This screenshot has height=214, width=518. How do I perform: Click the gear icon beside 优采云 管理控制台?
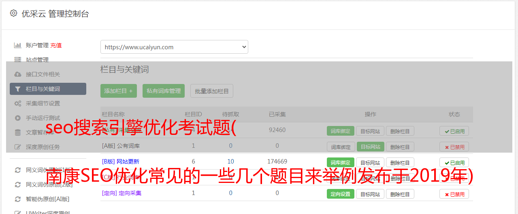(x=13, y=13)
